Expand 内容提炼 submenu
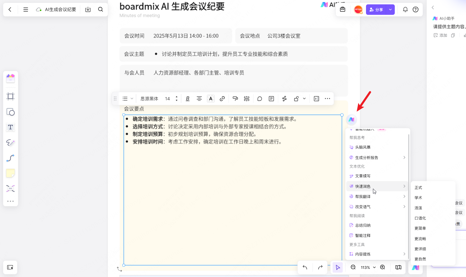The width and height of the screenshot is (466, 277). (x=377, y=254)
